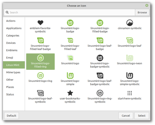The width and height of the screenshot is (155, 125).
Task: Open the Other category
Action: pyautogui.click(x=14, y=79)
